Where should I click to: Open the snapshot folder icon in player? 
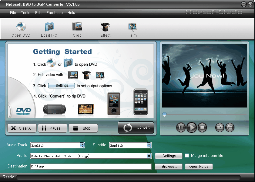pyautogui.click(x=230, y=127)
